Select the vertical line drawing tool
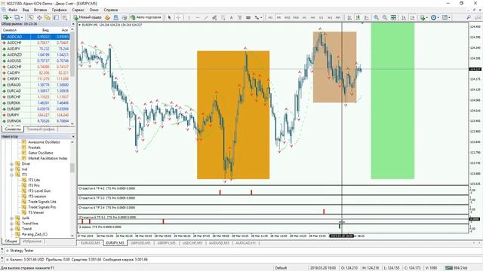Image resolution: width=483 pixels, height=271 pixels. [189, 17]
